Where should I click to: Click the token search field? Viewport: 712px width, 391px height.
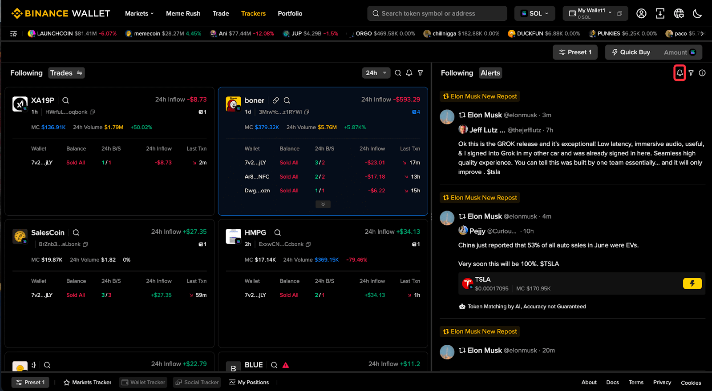pyautogui.click(x=437, y=13)
